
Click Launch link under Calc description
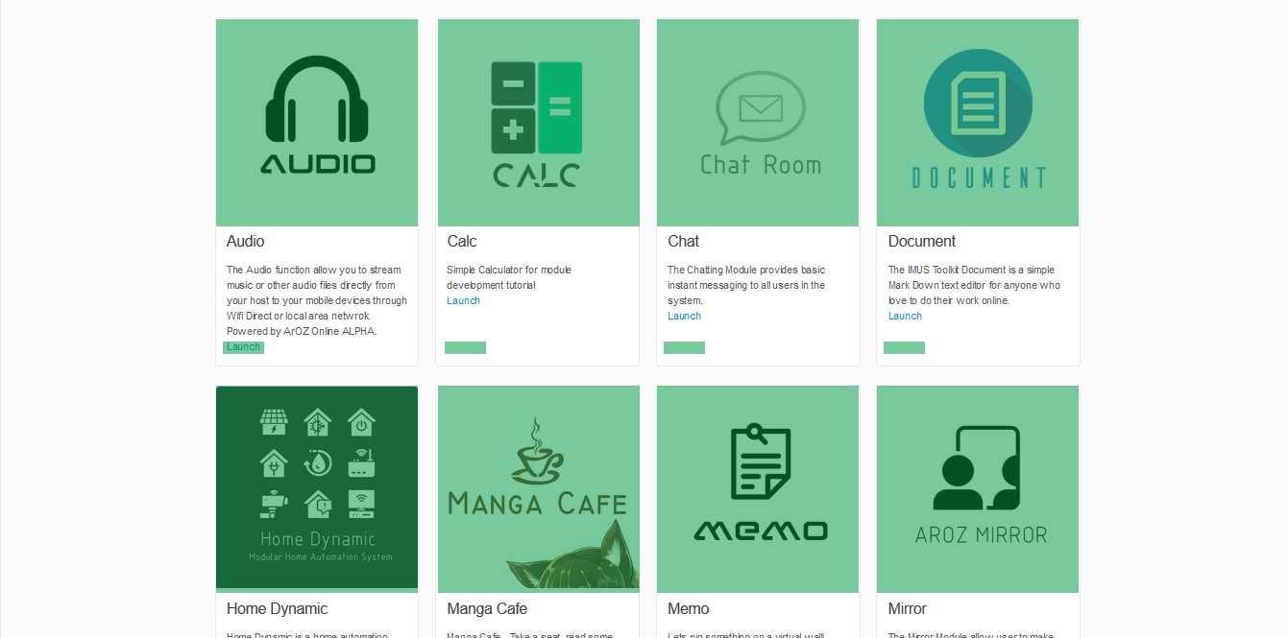tap(463, 301)
